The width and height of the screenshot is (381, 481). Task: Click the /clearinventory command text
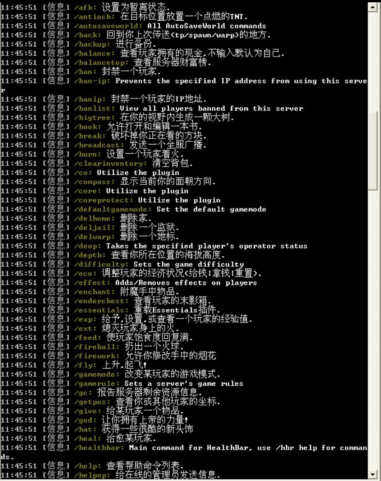pyautogui.click(x=110, y=163)
